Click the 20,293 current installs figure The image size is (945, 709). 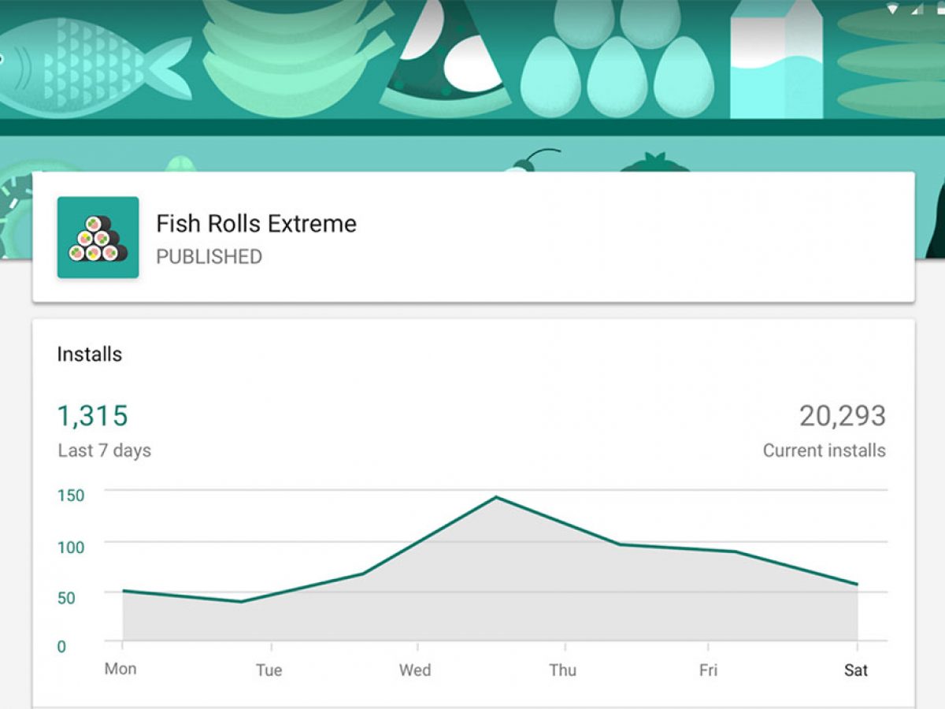point(842,416)
